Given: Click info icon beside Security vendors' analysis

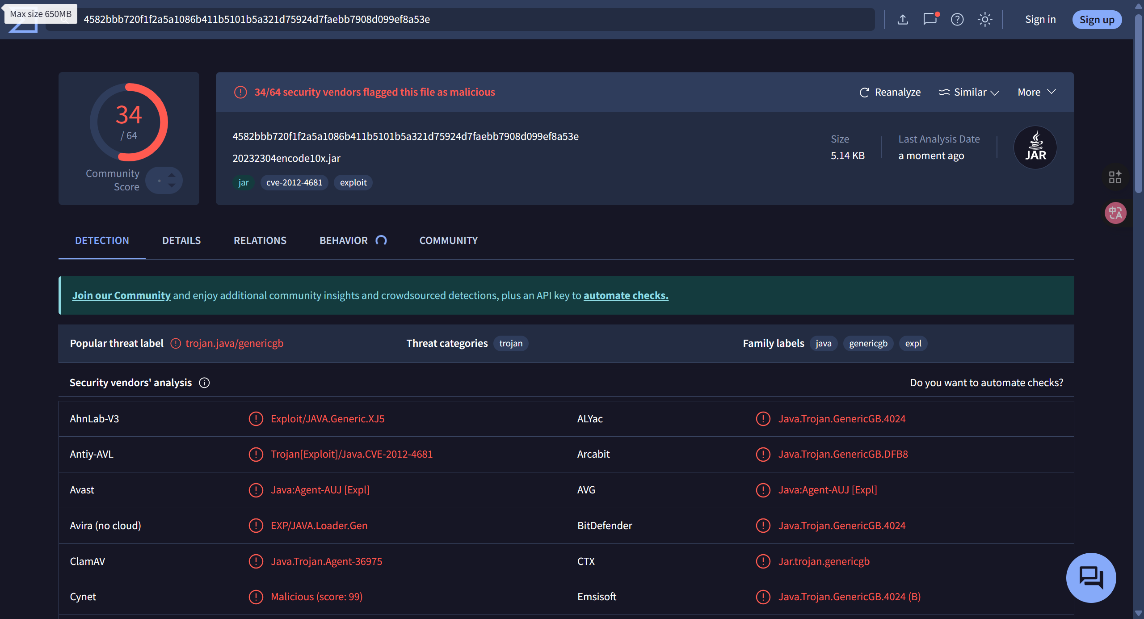Looking at the screenshot, I should click(204, 383).
